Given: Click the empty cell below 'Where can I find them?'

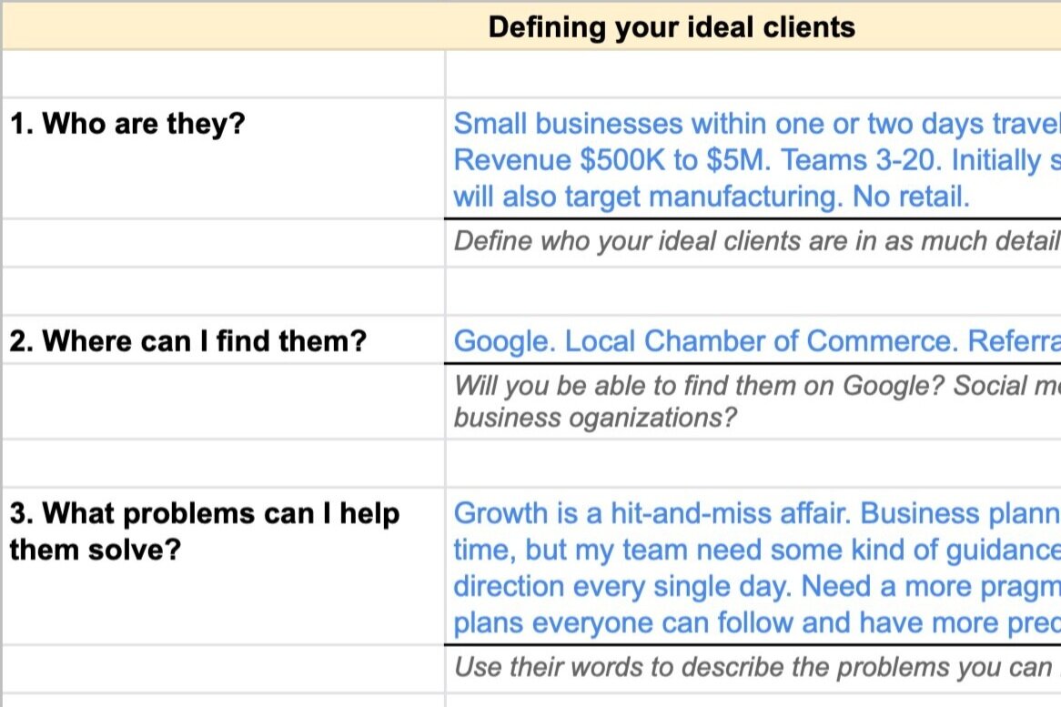Looking at the screenshot, I should click(224, 402).
